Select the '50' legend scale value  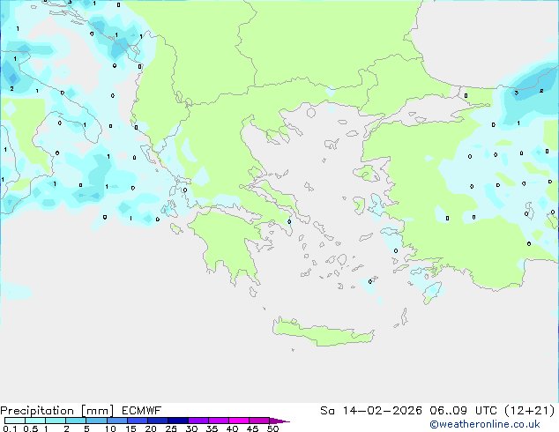272,428
